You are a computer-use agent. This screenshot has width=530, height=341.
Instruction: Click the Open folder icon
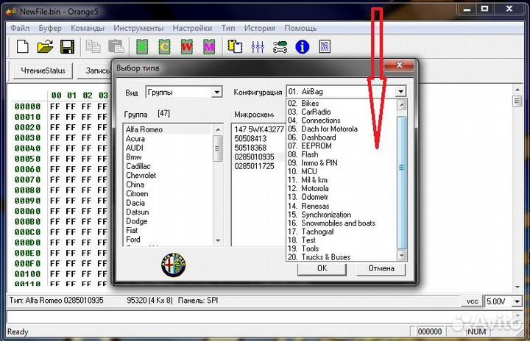coord(45,47)
